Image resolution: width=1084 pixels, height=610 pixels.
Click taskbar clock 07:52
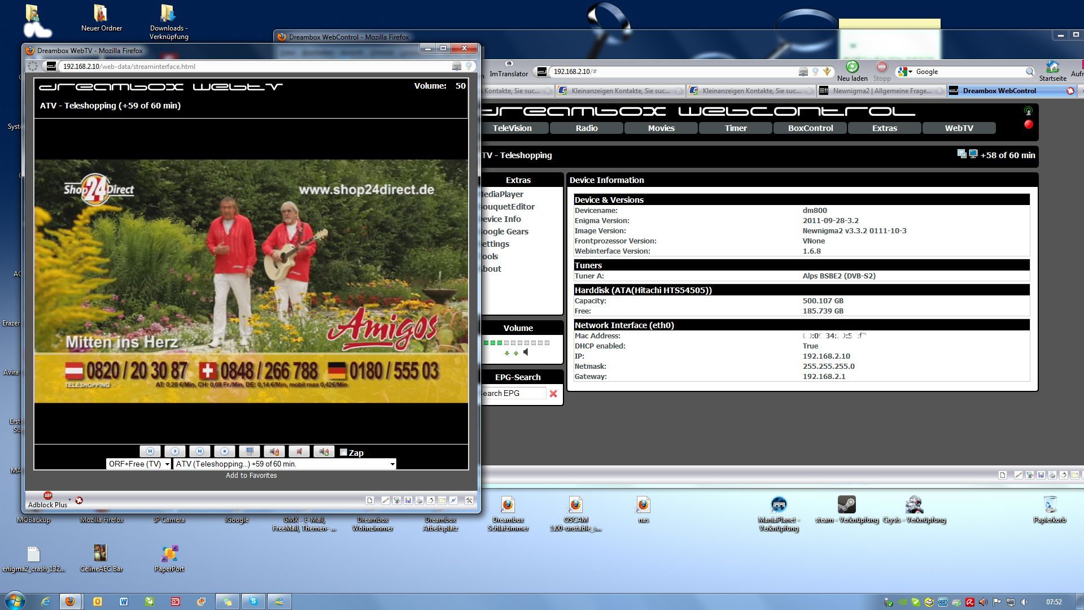(x=1054, y=602)
